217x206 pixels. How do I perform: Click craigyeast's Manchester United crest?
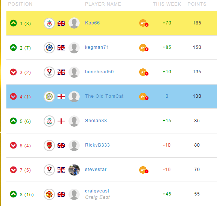49,194
